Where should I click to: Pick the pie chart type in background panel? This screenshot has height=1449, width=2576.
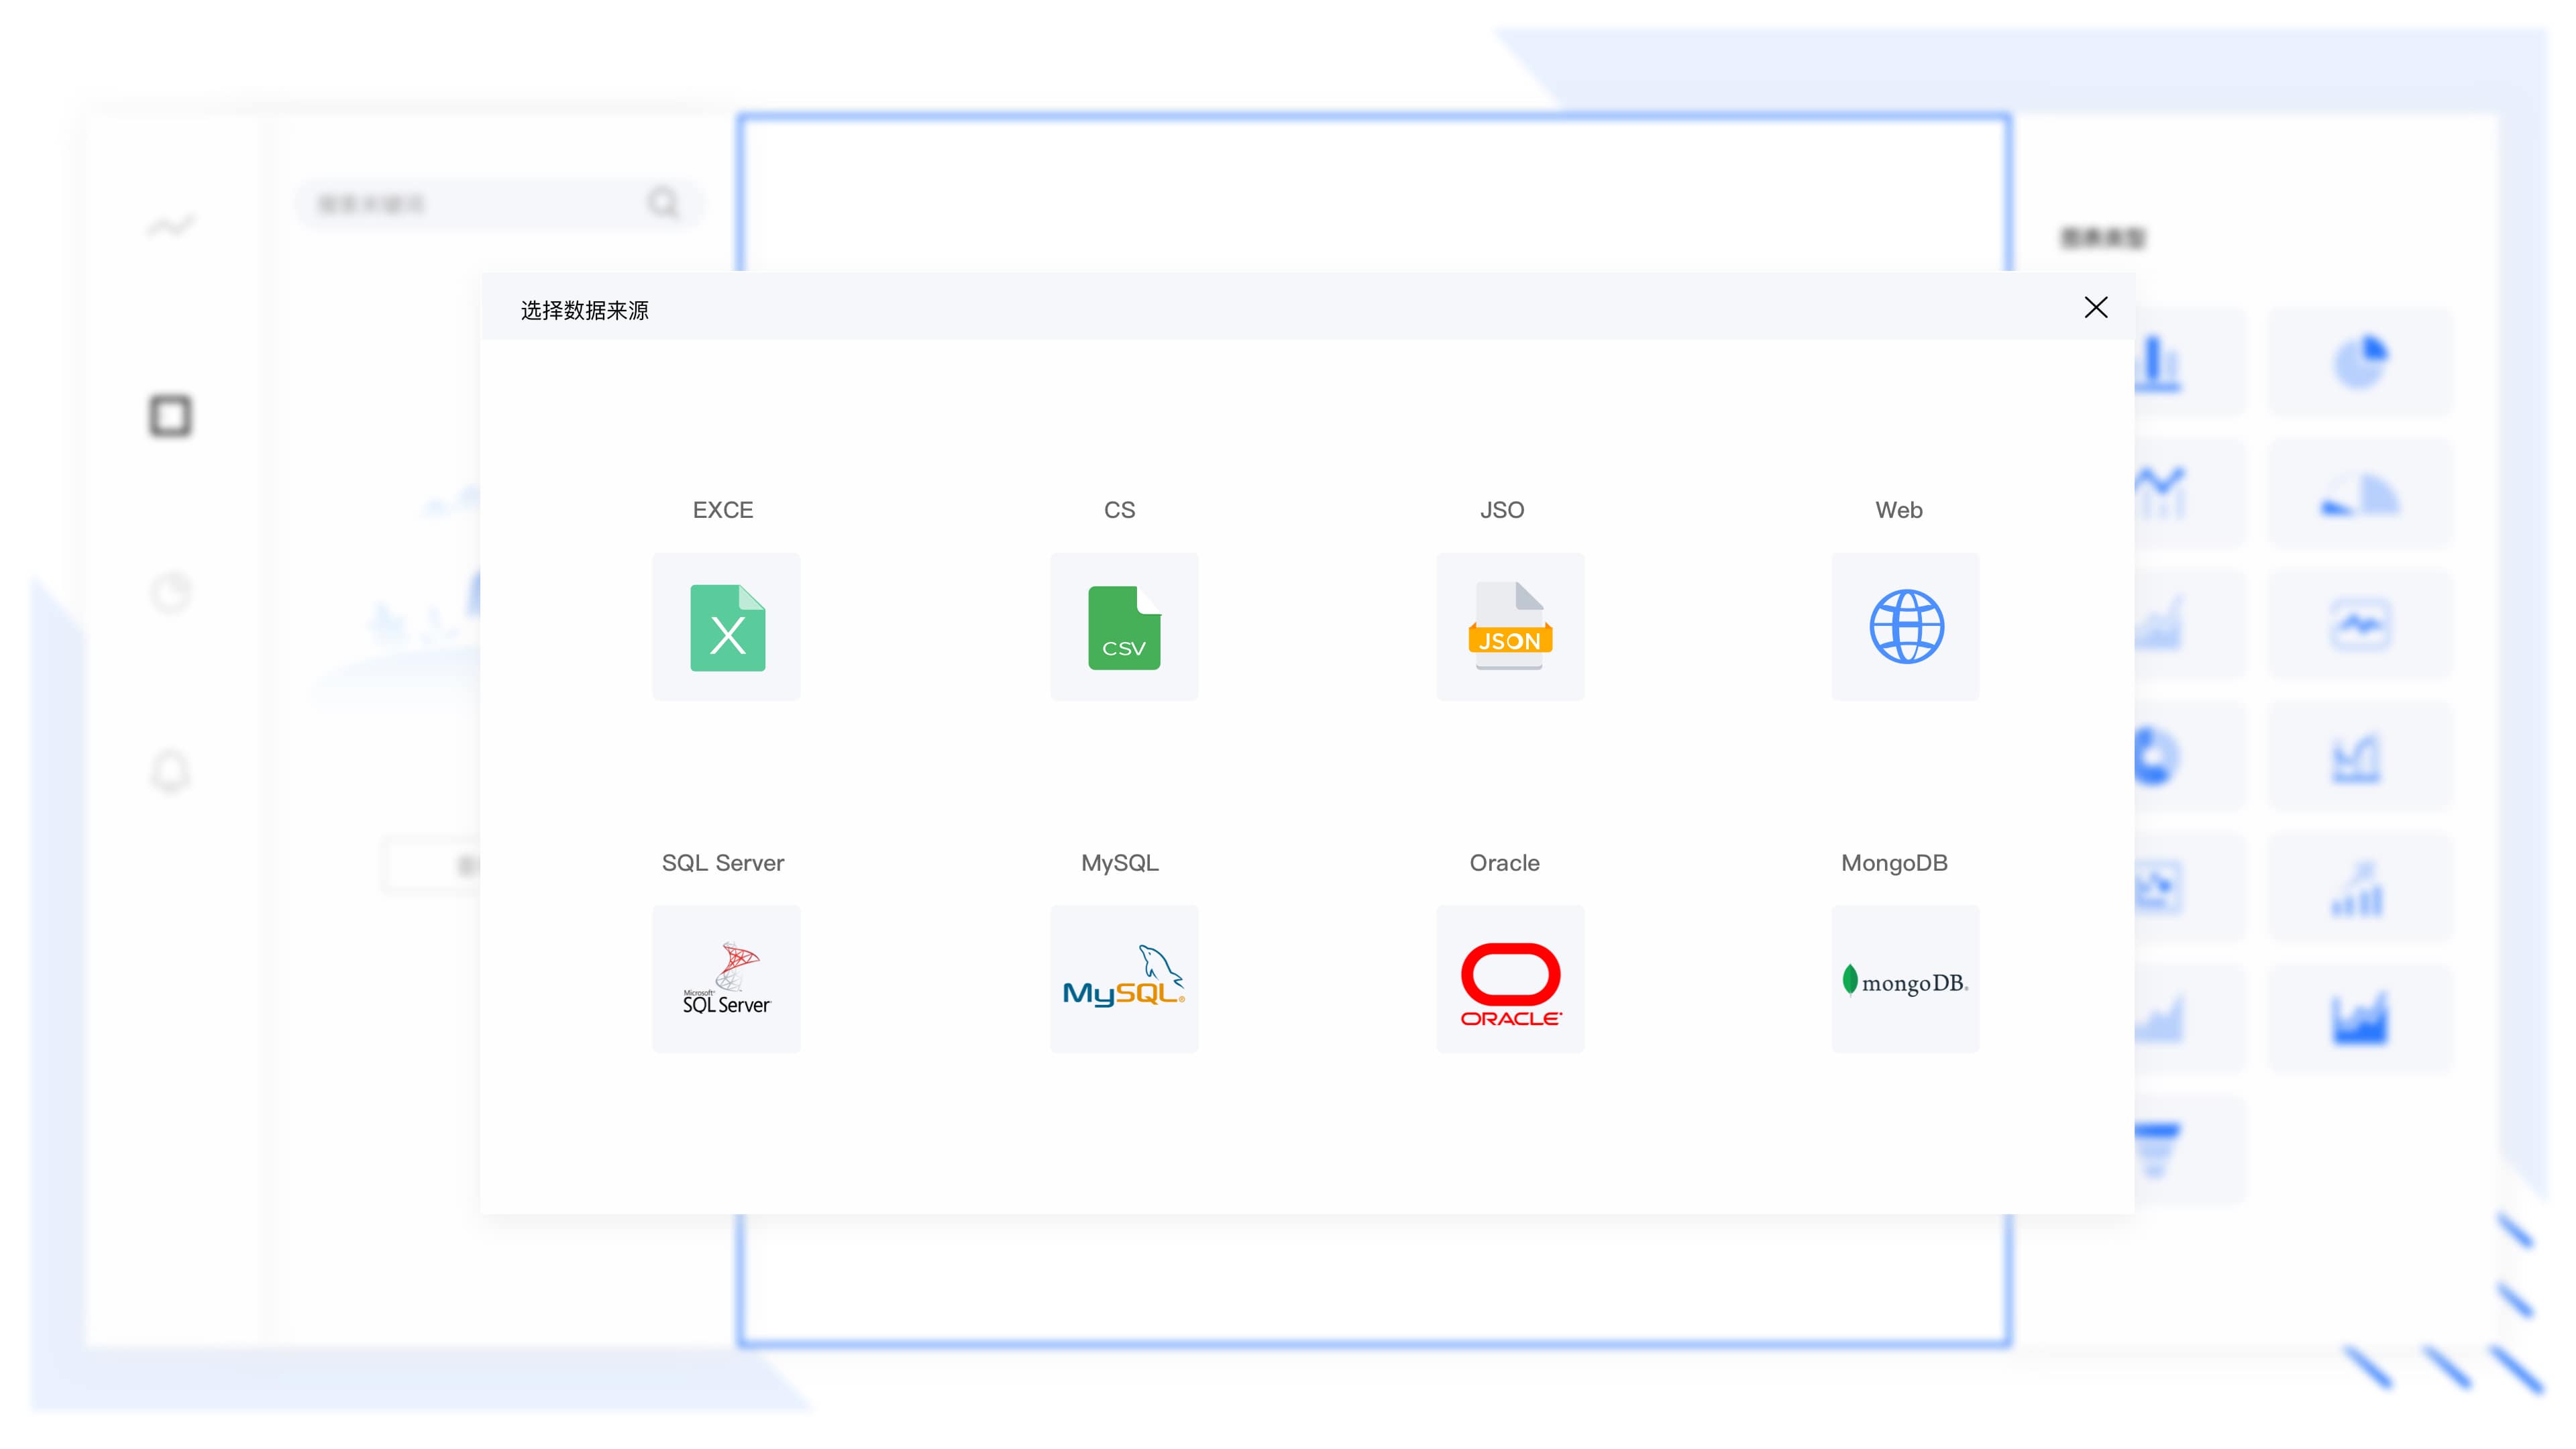2361,362
